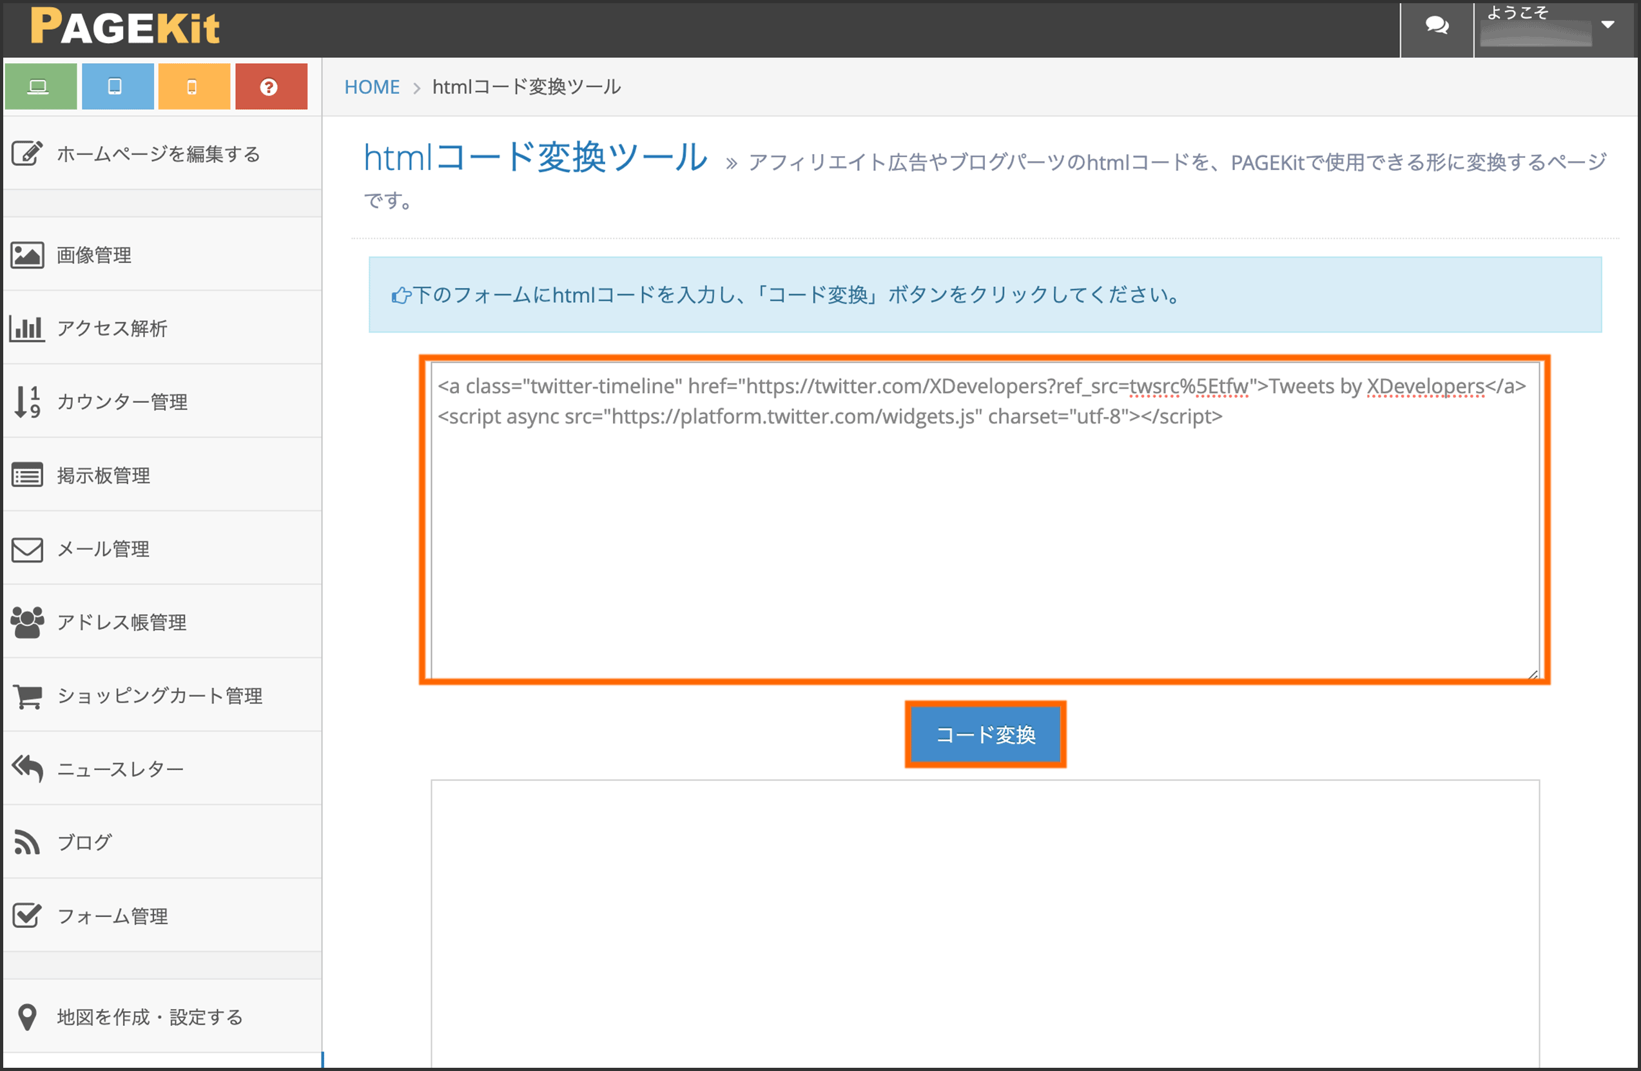Click the pointing-hand icon in the blue notice
The width and height of the screenshot is (1641, 1071).
click(401, 296)
